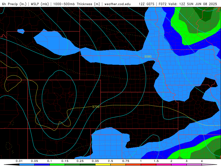Image resolution: width=221 pixels, height=166 pixels.
Task: Select the 'MSLP (mb)' title text
Action: coord(40,4)
